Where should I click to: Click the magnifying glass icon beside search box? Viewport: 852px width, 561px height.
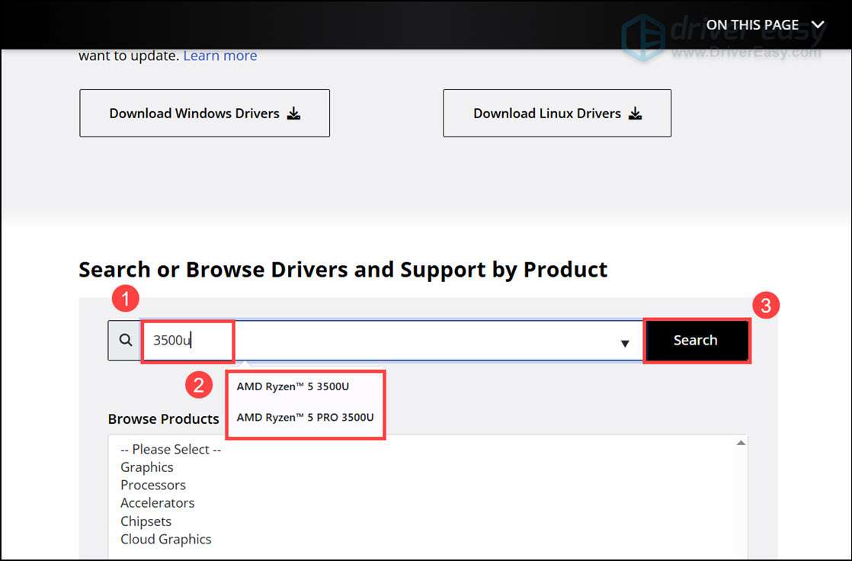125,341
